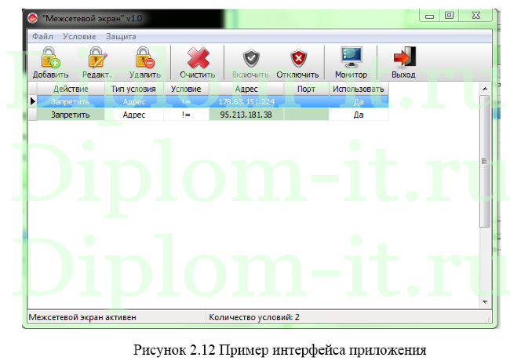Select the row with address 95.213.181.38

pyautogui.click(x=246, y=115)
